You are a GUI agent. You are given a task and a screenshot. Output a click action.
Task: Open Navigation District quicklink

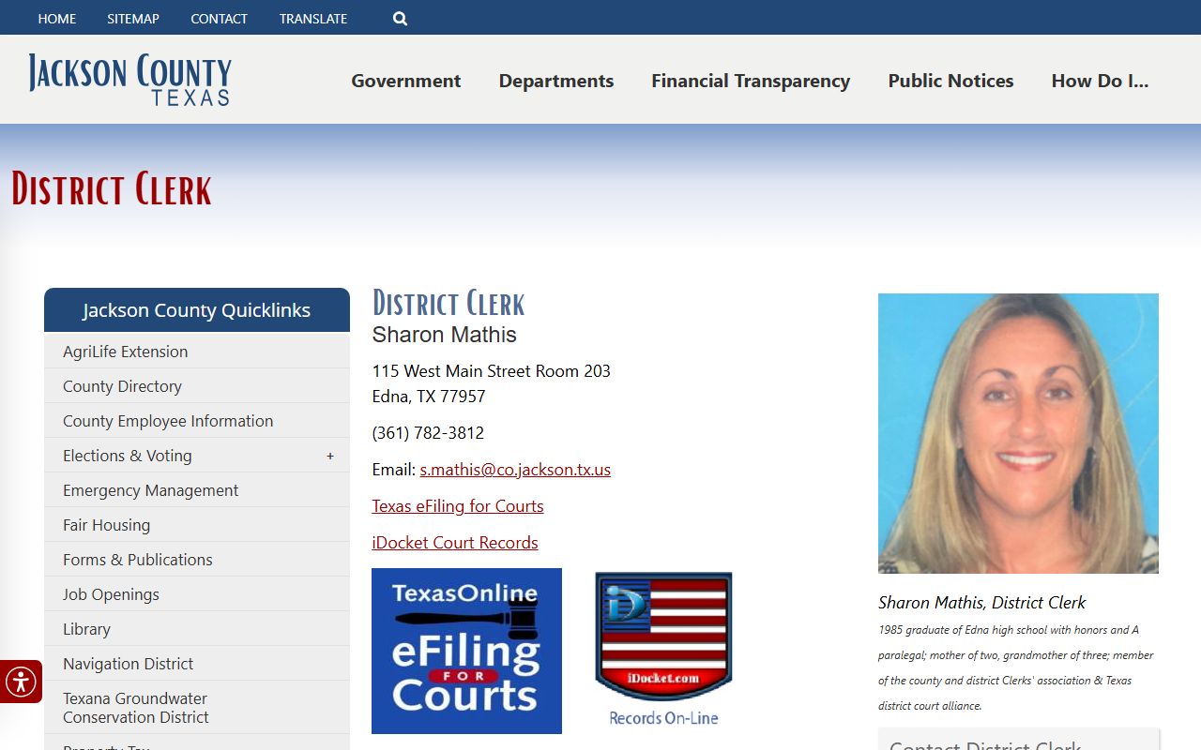pyautogui.click(x=197, y=664)
